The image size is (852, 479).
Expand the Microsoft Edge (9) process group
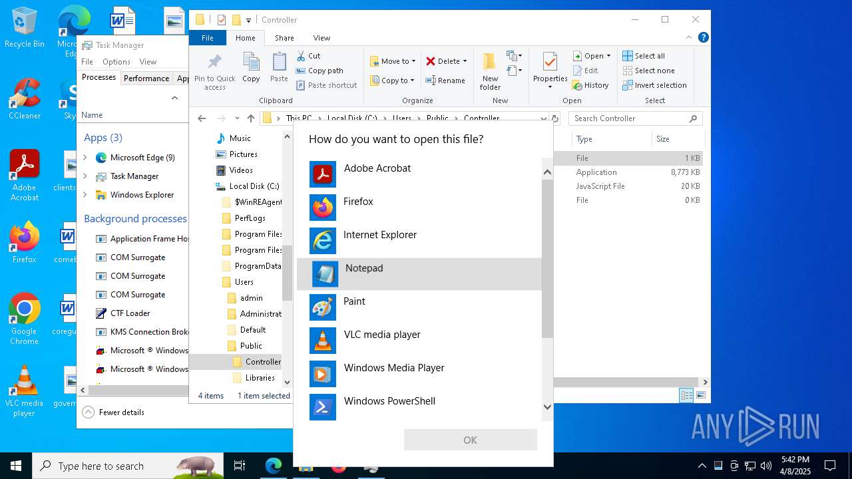tap(85, 158)
